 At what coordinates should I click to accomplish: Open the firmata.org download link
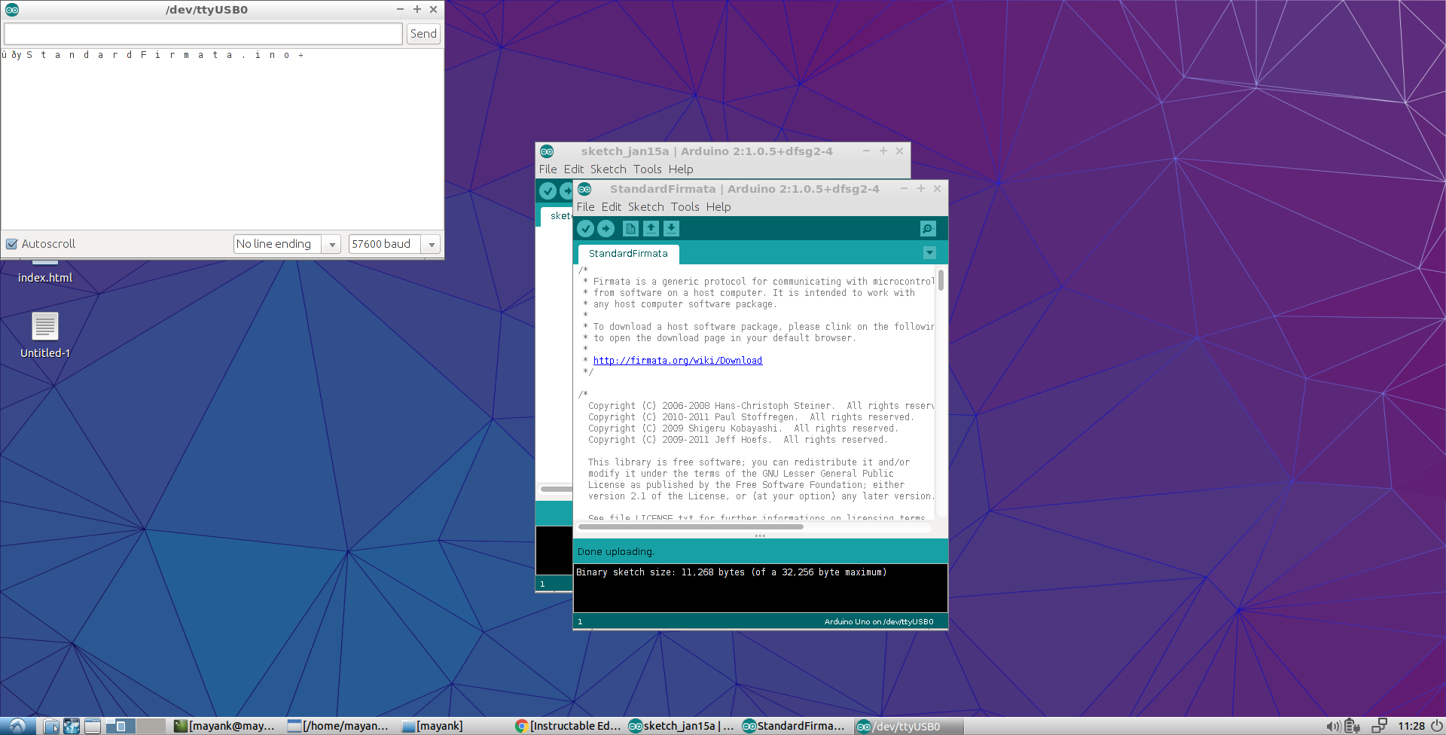[x=677, y=361]
